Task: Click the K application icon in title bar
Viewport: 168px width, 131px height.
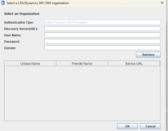Action: tap(3, 3)
